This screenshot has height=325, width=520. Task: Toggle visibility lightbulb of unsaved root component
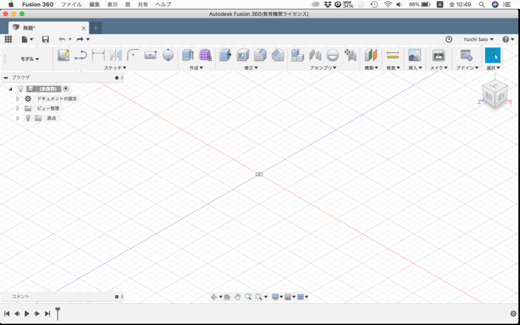point(21,89)
